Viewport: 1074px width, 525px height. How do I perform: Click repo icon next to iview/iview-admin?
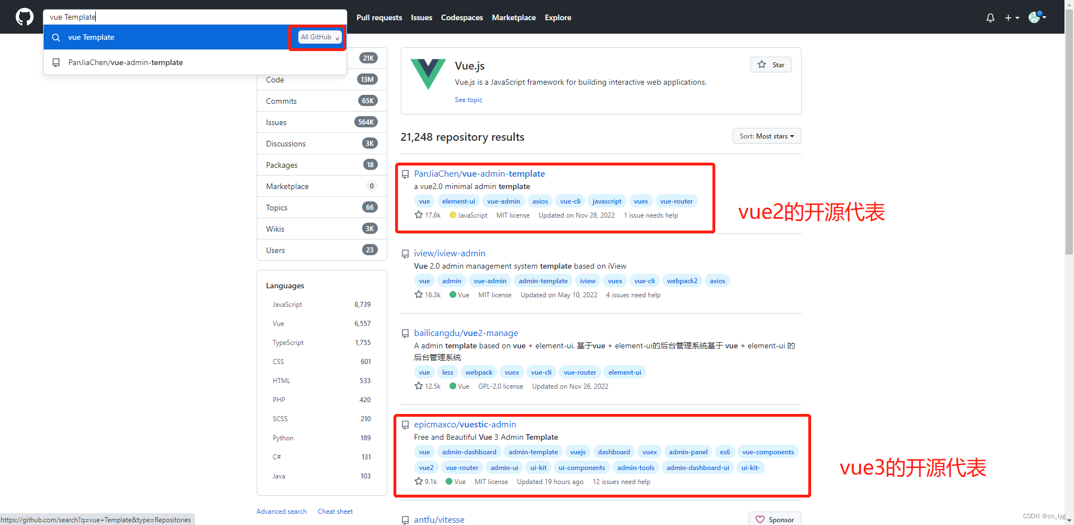click(x=405, y=254)
